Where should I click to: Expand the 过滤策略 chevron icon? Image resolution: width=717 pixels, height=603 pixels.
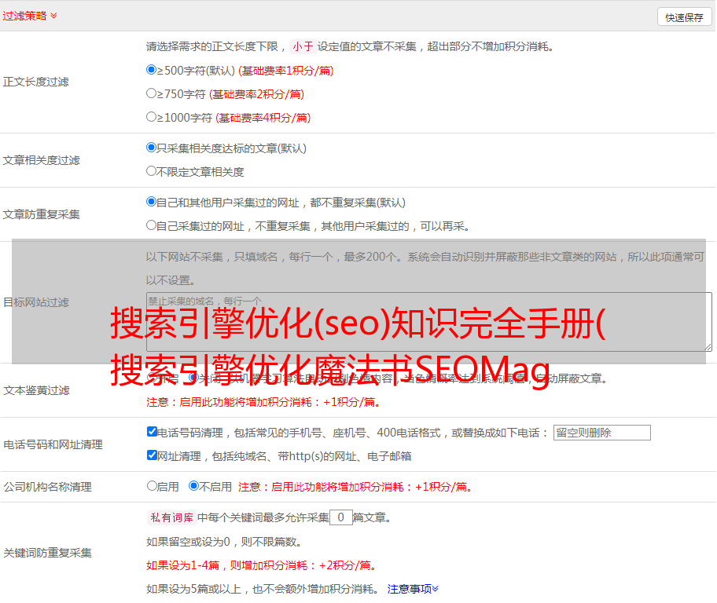click(54, 16)
